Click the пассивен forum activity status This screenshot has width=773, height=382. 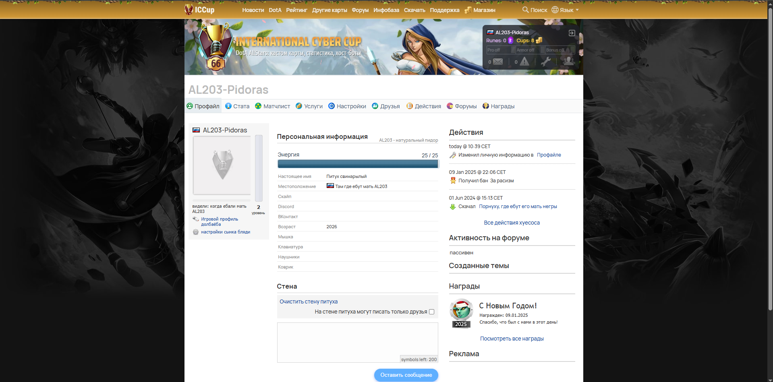pos(461,253)
